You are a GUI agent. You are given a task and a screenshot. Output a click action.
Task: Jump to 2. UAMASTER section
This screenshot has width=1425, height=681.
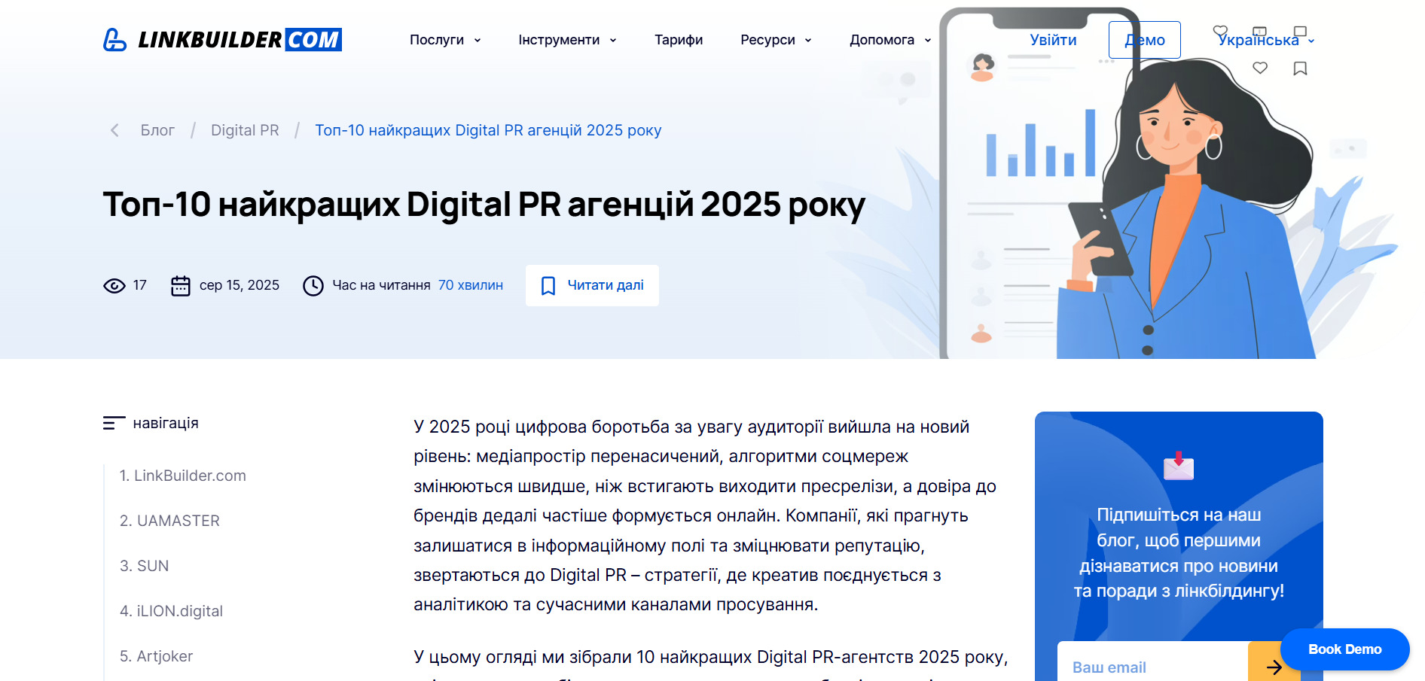(x=170, y=521)
